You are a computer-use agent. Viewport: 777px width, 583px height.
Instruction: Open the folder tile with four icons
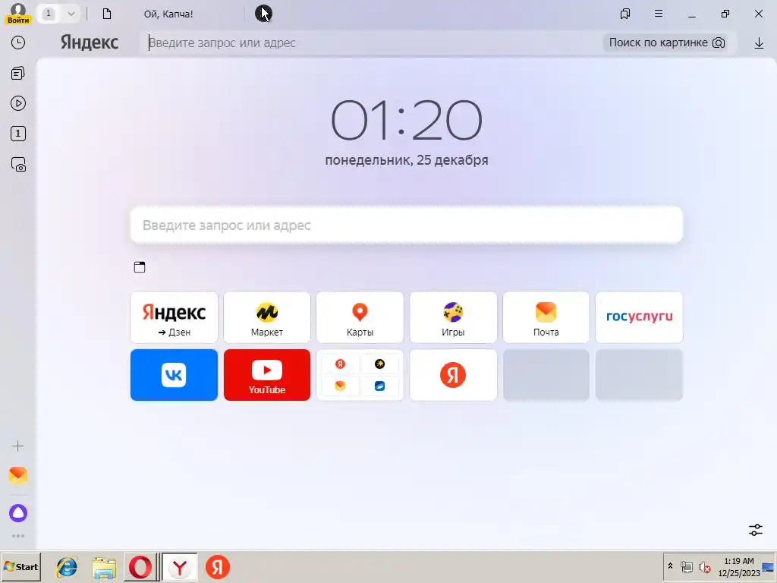tap(360, 375)
